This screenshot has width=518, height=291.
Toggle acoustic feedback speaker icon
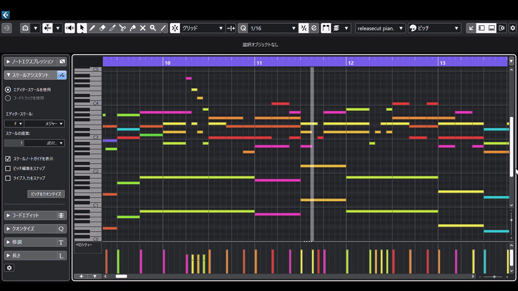point(70,28)
